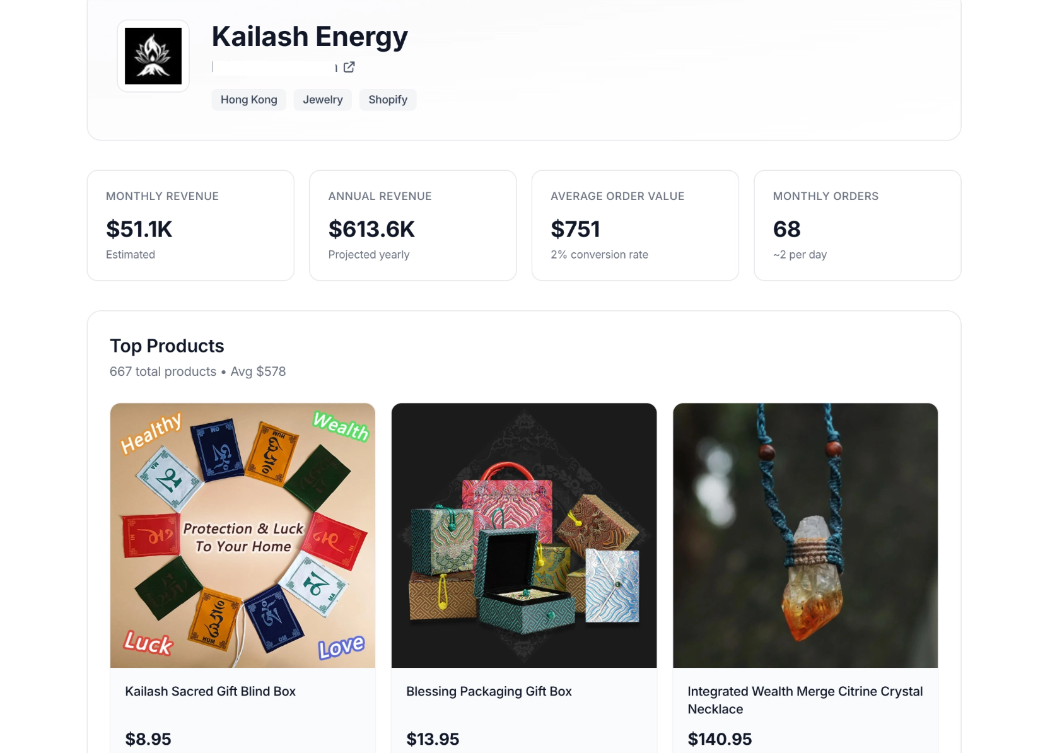Image resolution: width=1062 pixels, height=753 pixels.
Task: Click the $13.95 price label
Action: click(433, 739)
